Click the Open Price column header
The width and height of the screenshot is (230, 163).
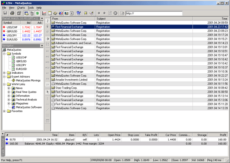coord(111,135)
